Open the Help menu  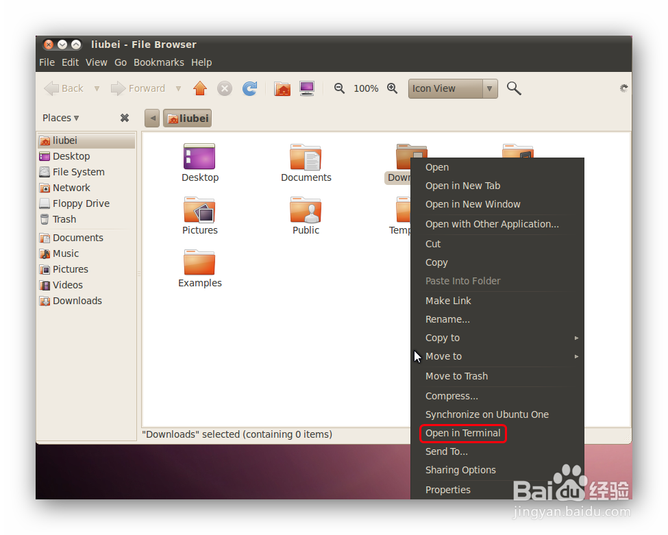[x=201, y=62]
